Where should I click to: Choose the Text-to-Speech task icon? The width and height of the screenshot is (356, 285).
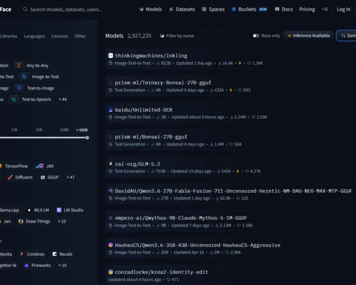(x=14, y=99)
